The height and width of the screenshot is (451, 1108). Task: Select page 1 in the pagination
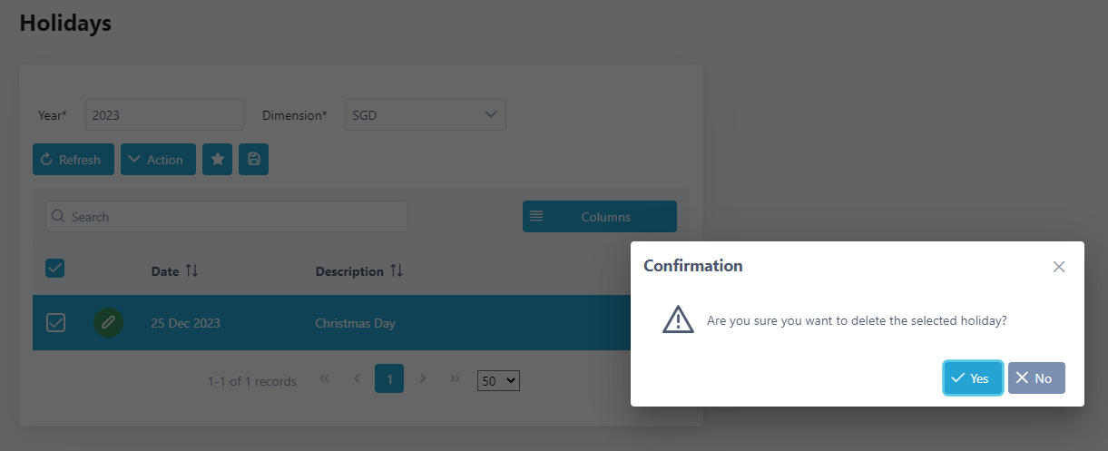[x=389, y=378]
